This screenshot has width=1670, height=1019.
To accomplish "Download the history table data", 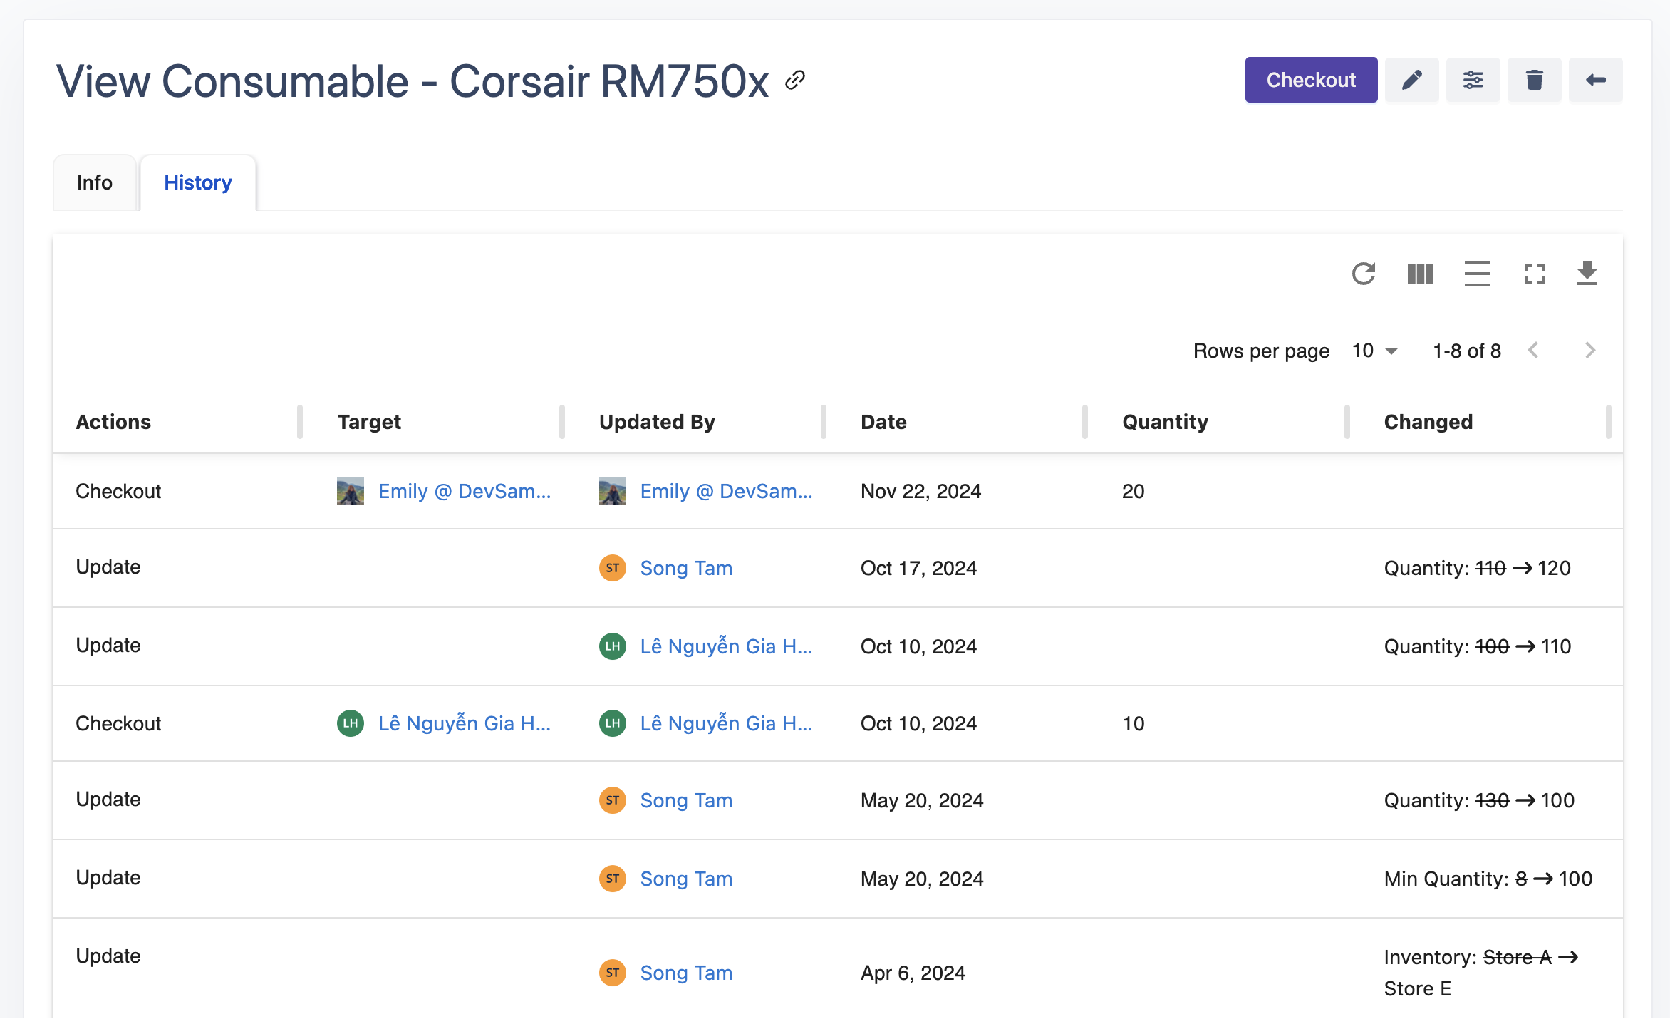I will [x=1587, y=274].
